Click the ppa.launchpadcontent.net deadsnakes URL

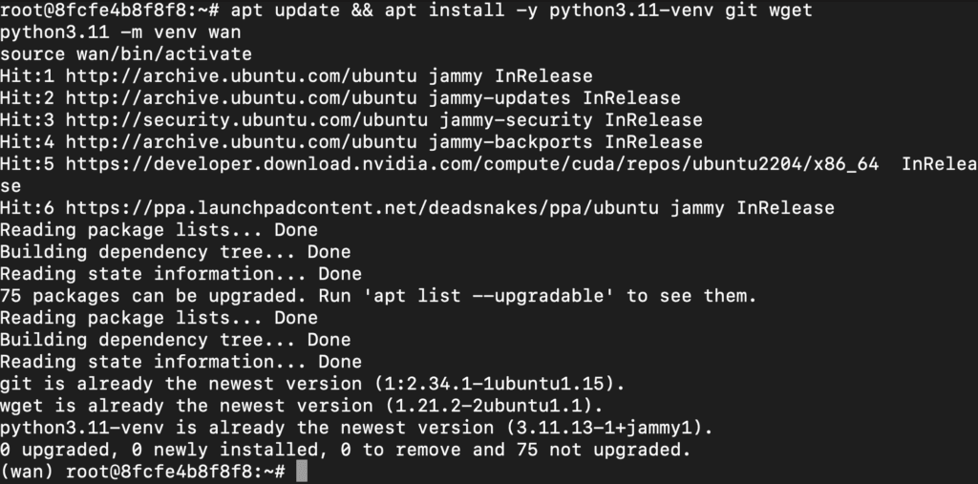362,208
